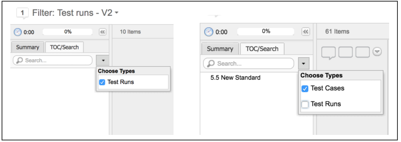Image resolution: width=401 pixels, height=142 pixels.
Task: Toggle types dropdown beside right search box
Action: coord(304,64)
